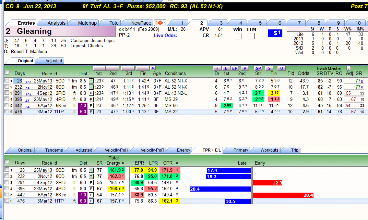Check row 3 checkbox in upper past-performance table
The width and height of the screenshot is (368, 220).
pos(7,93)
